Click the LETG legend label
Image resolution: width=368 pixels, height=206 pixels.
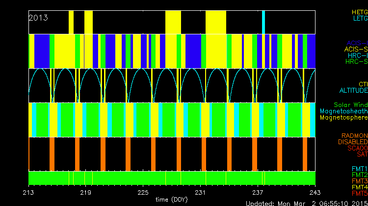pyautogui.click(x=360, y=18)
